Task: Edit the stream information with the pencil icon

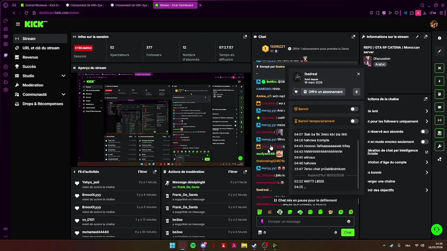Action: click(417, 37)
